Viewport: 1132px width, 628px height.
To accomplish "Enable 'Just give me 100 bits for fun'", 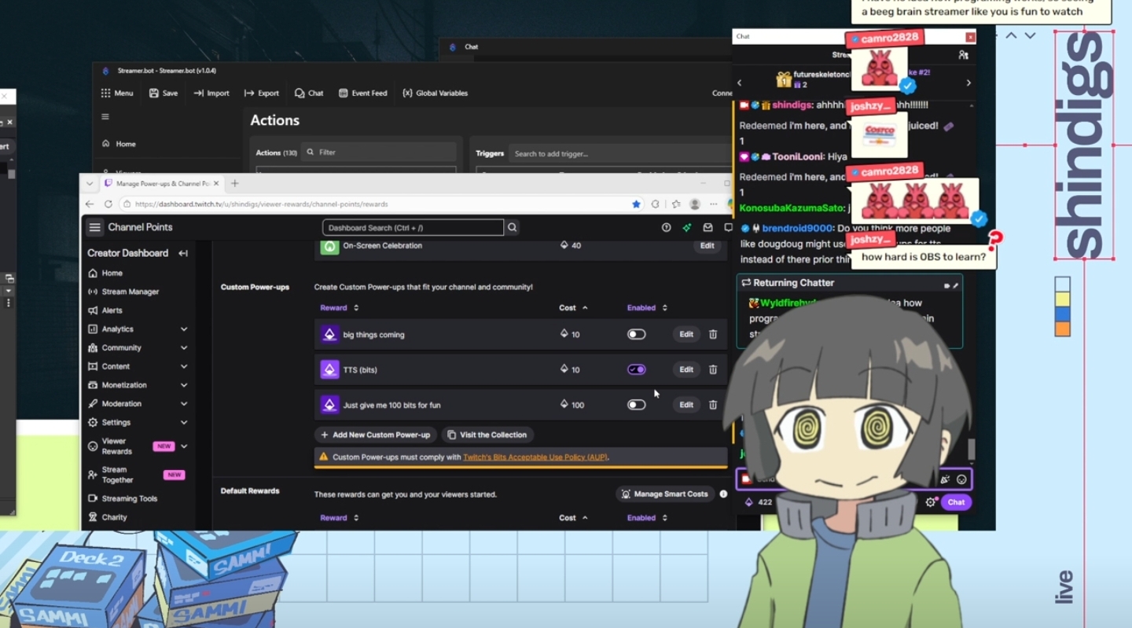I will click(636, 405).
